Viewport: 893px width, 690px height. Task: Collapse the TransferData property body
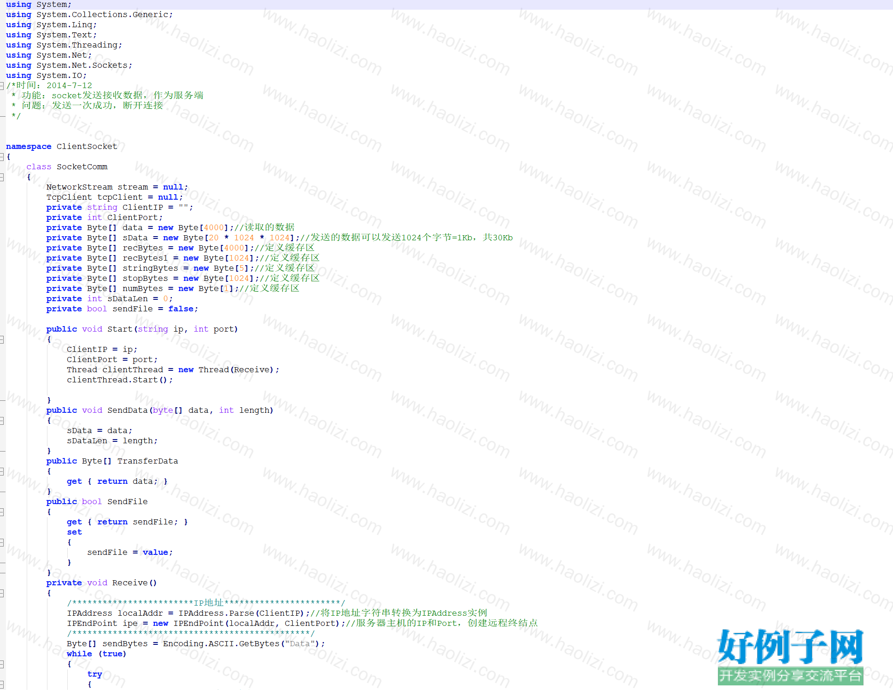tap(2, 471)
